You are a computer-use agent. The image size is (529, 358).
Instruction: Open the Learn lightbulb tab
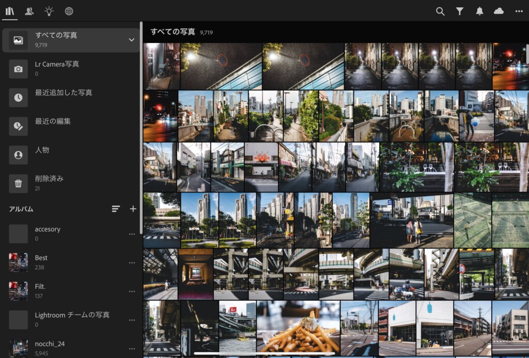tap(49, 11)
